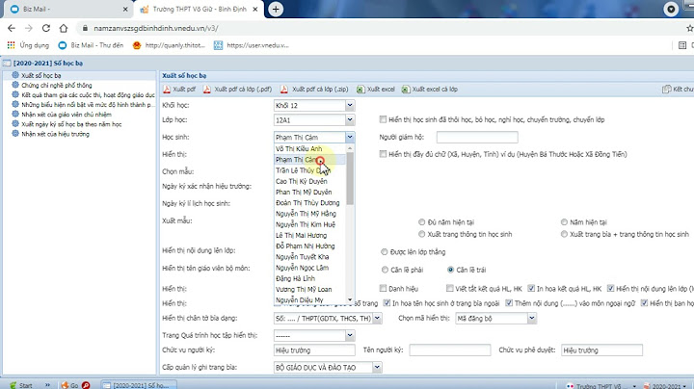The image size is (694, 389).
Task: Open user.vnedu.v bookmark
Action: [251, 45]
